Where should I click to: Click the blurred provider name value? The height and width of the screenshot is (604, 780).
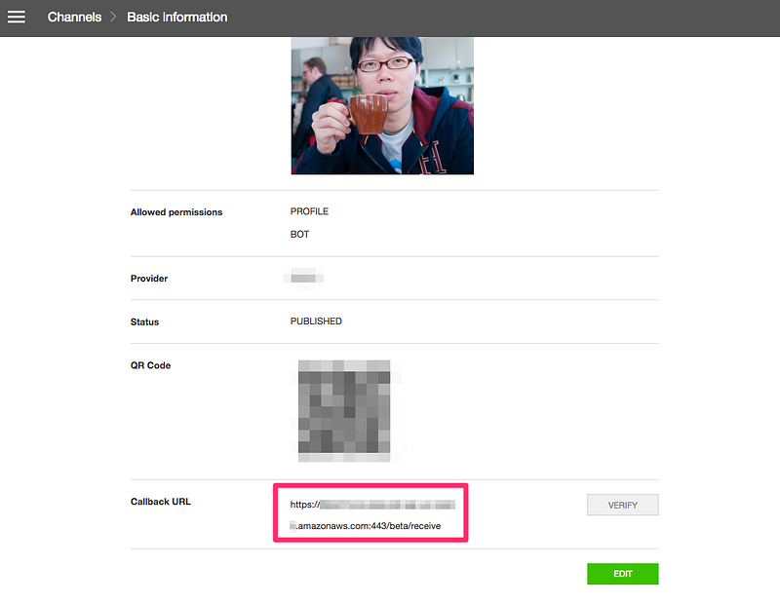(x=305, y=279)
